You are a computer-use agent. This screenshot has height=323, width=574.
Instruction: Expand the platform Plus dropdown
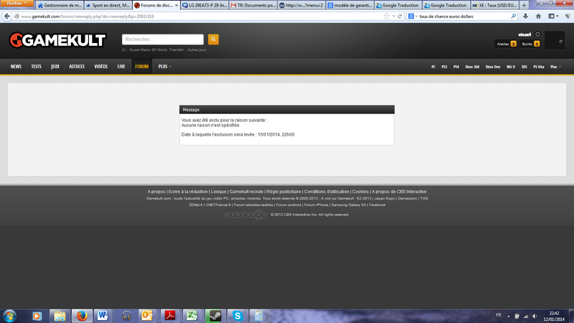pyautogui.click(x=555, y=67)
